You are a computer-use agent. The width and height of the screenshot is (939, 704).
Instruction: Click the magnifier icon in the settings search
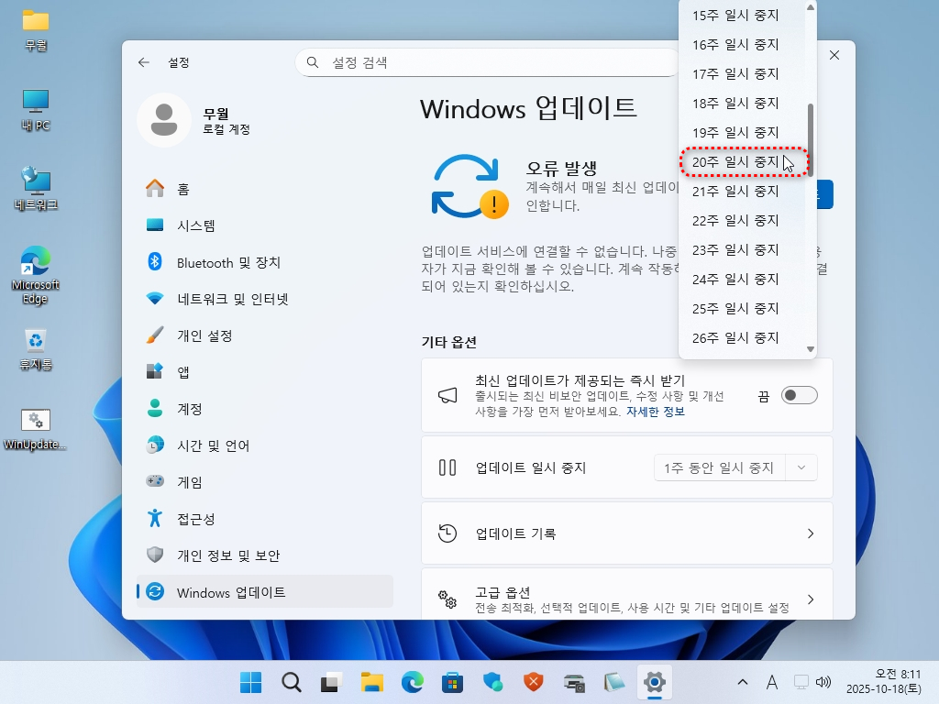click(313, 62)
